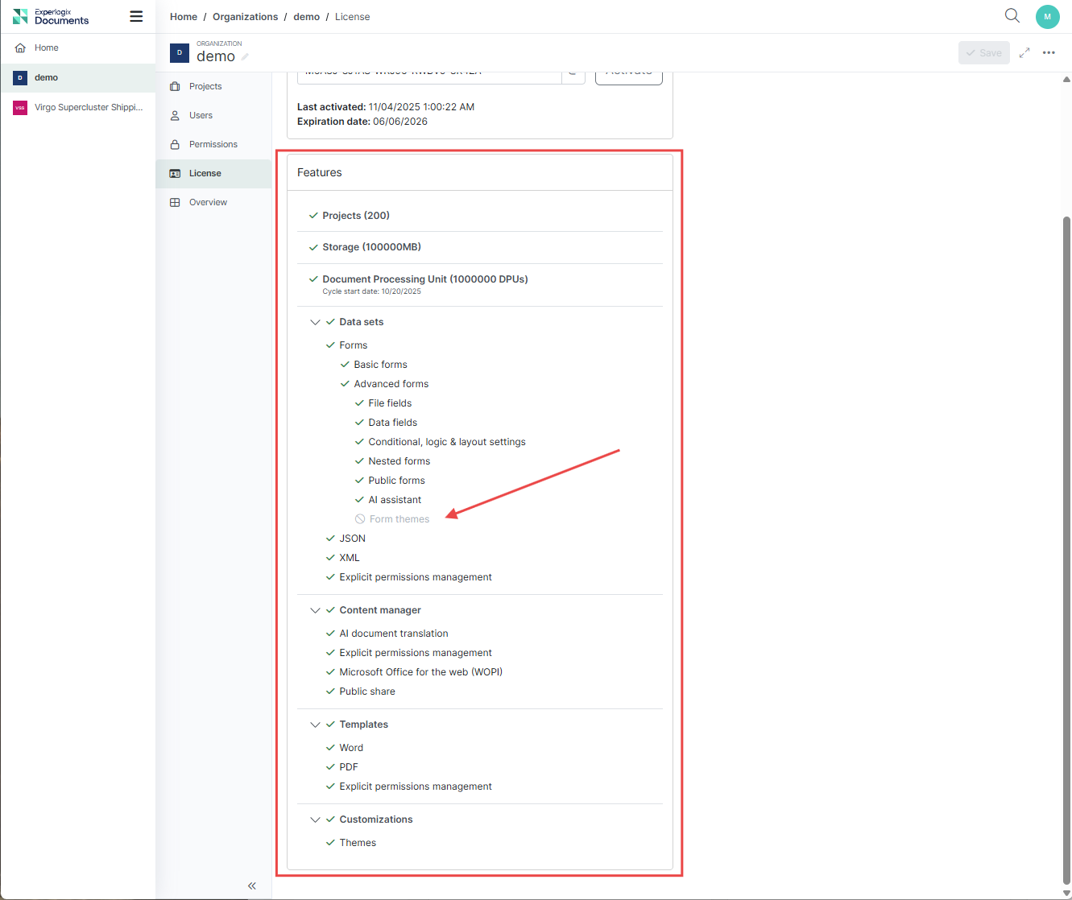Click the pencil icon beside demo title
This screenshot has width=1072, height=900.
(x=245, y=57)
